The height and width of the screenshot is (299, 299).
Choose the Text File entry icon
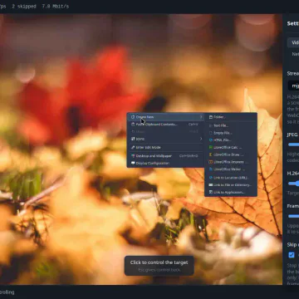tap(211, 125)
